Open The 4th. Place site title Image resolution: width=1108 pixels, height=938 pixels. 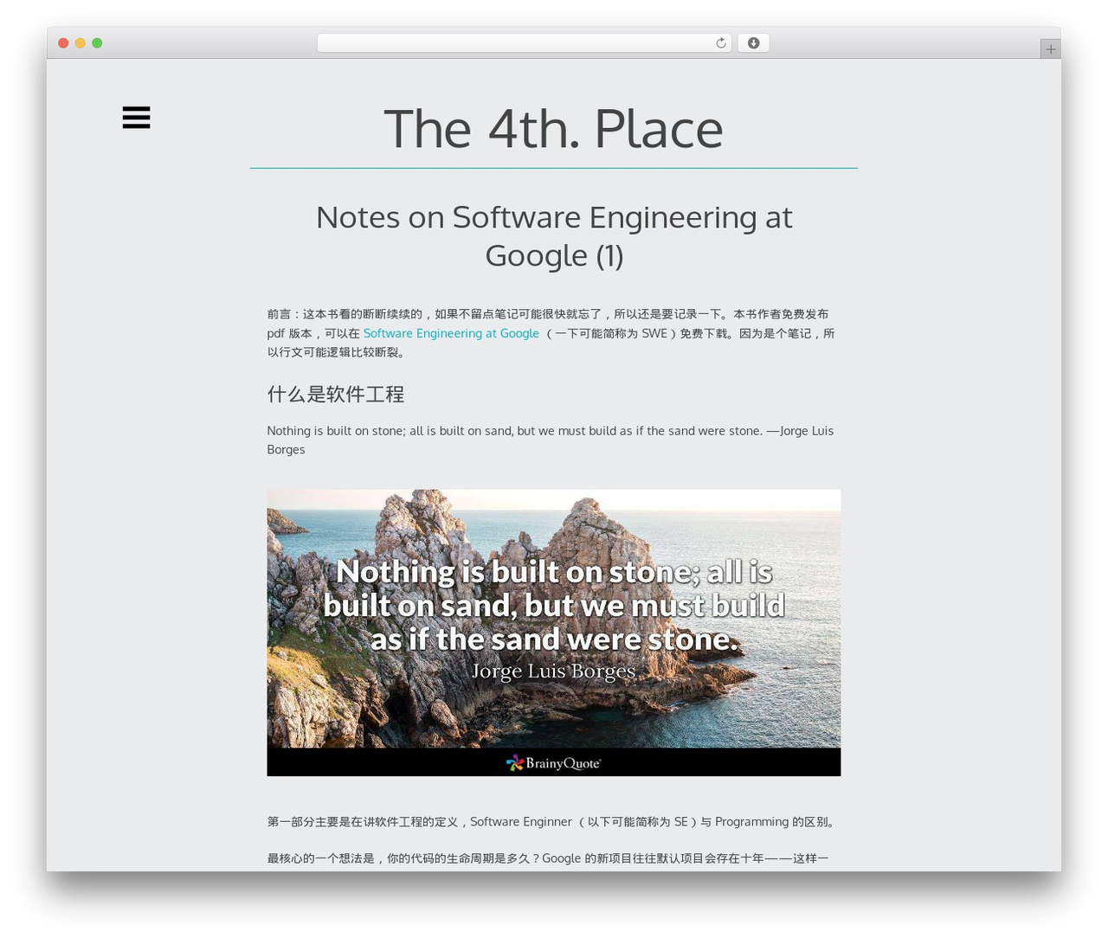click(x=553, y=129)
